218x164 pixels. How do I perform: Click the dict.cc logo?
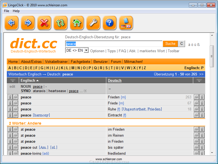coord(34,45)
